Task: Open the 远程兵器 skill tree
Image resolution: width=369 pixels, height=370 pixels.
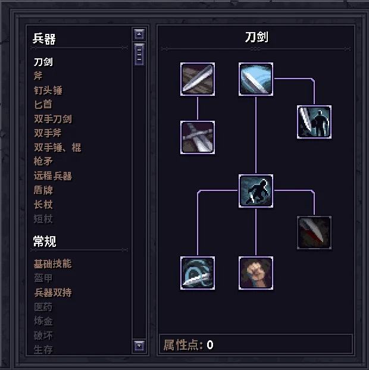Action: pos(52,176)
